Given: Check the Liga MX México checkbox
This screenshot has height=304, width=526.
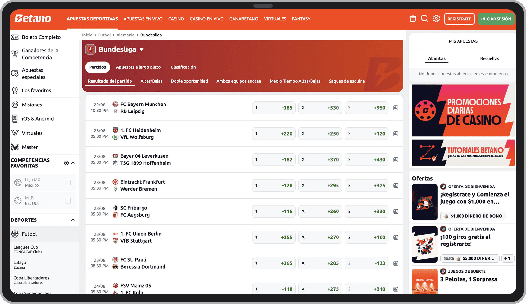Looking at the screenshot, I should pos(68,182).
